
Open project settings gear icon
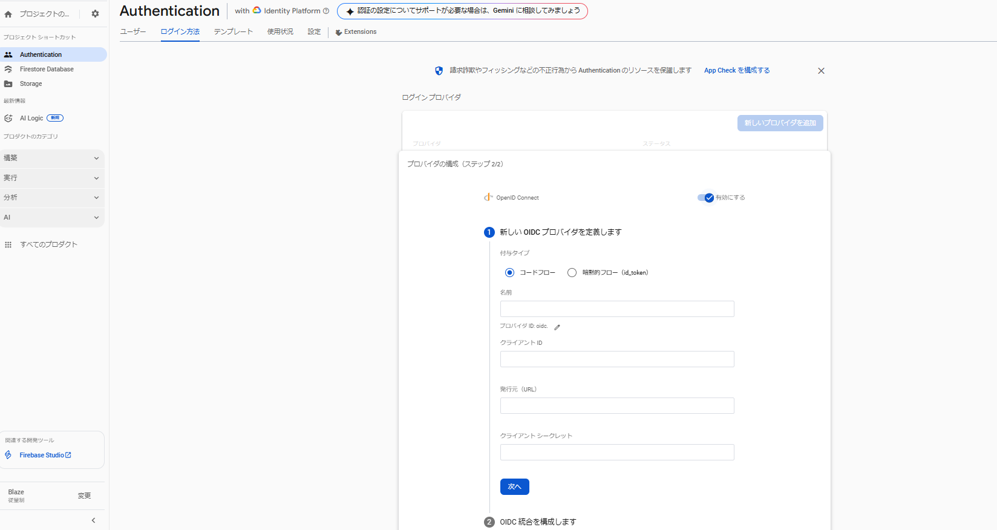click(95, 14)
